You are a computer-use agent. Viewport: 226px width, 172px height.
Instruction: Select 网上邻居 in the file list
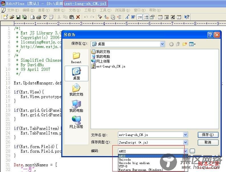[x=101, y=61]
